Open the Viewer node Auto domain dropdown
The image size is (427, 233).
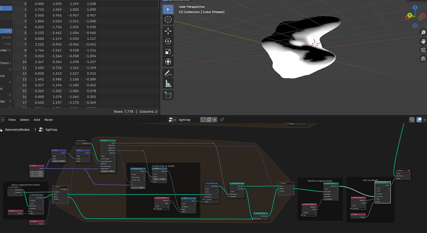pyautogui.click(x=403, y=173)
